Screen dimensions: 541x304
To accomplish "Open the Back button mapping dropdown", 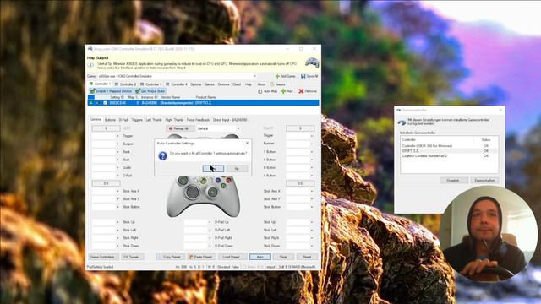I will (x=117, y=152).
